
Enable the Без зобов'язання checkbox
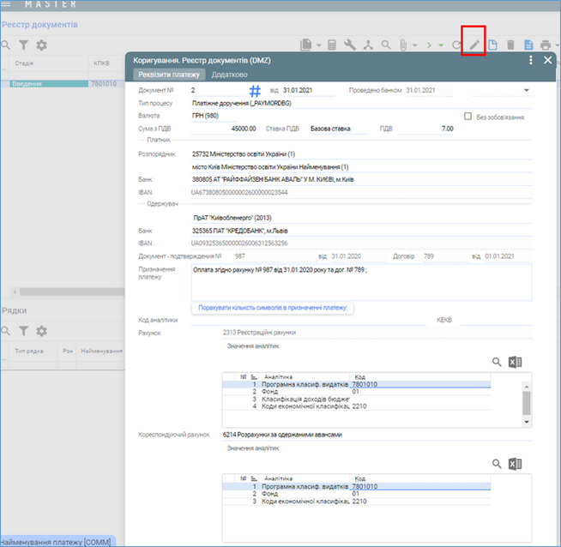coord(468,117)
